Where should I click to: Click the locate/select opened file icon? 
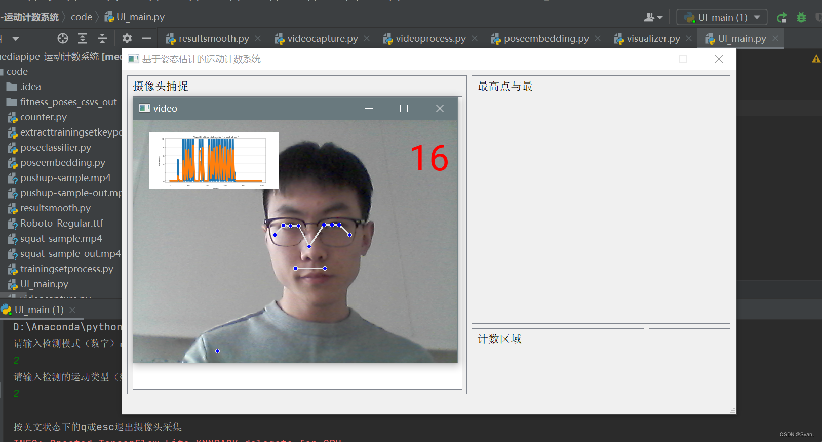[x=63, y=38]
